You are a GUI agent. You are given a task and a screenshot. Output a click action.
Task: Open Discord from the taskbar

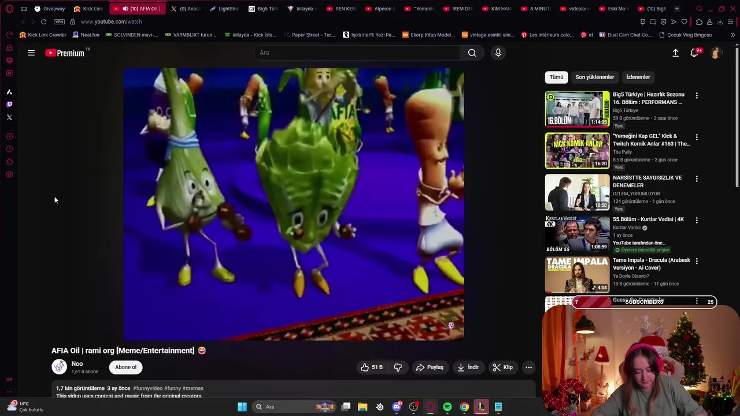point(397,407)
